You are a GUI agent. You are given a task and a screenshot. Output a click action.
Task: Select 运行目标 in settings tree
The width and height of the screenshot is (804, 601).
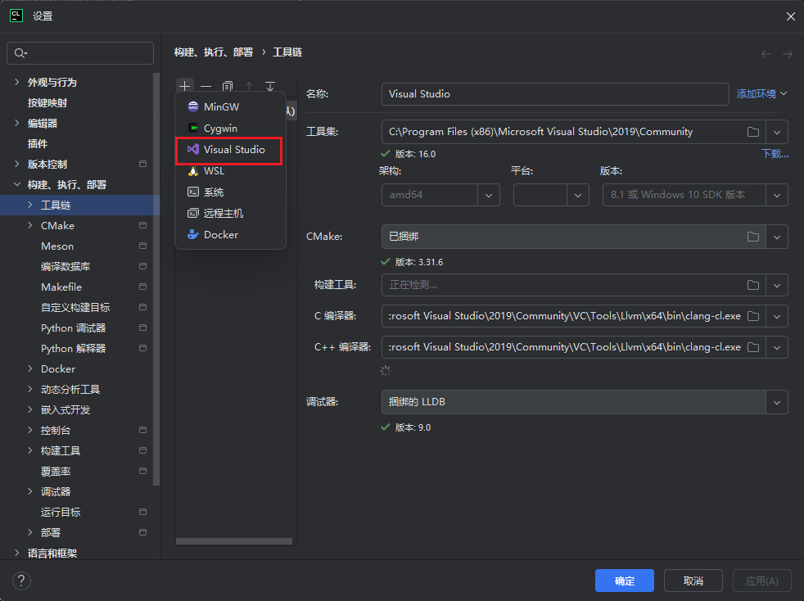[x=61, y=513]
